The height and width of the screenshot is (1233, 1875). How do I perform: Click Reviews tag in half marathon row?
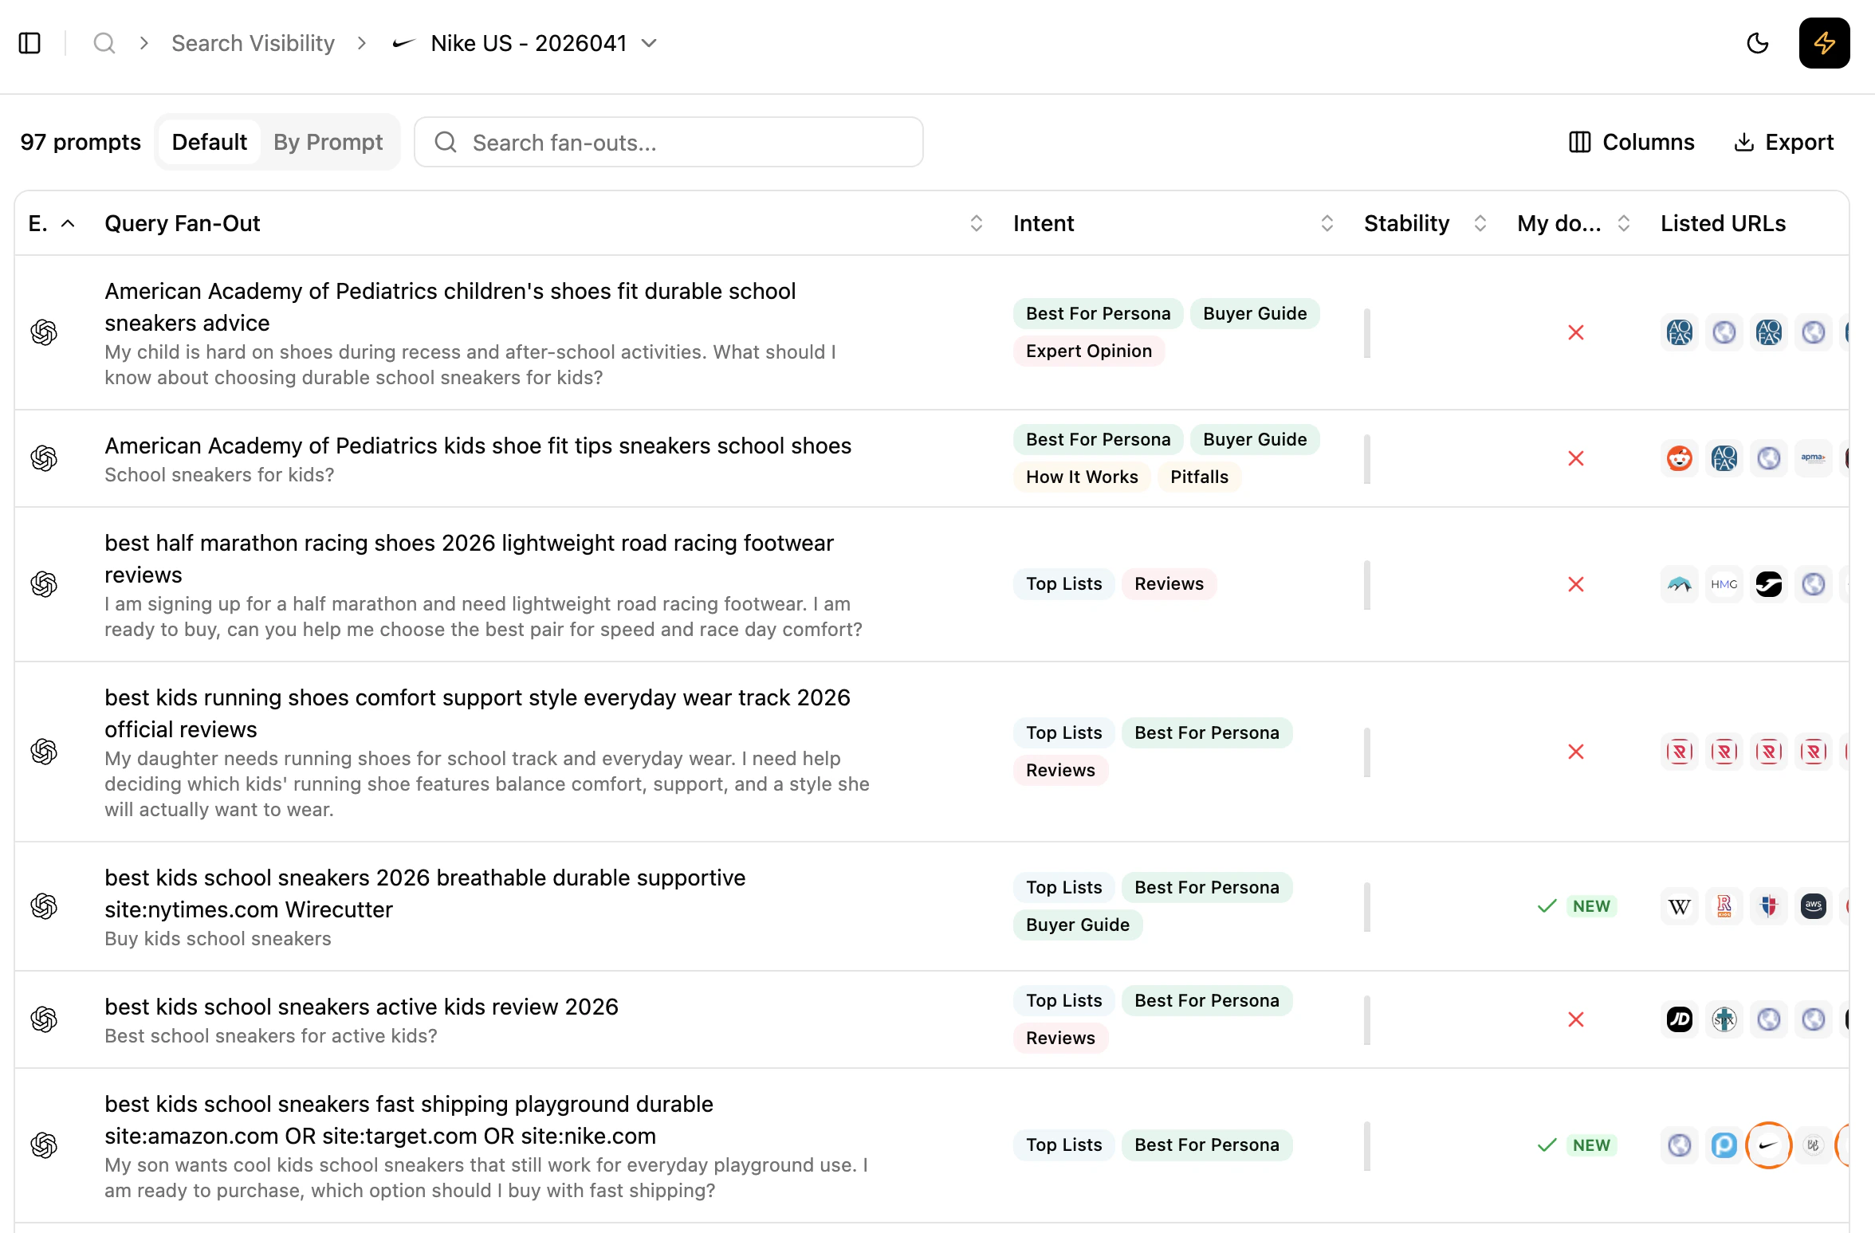pyautogui.click(x=1169, y=583)
